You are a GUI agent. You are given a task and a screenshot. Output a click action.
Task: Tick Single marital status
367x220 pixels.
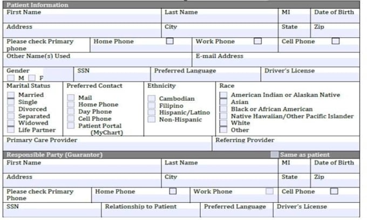coord(11,102)
